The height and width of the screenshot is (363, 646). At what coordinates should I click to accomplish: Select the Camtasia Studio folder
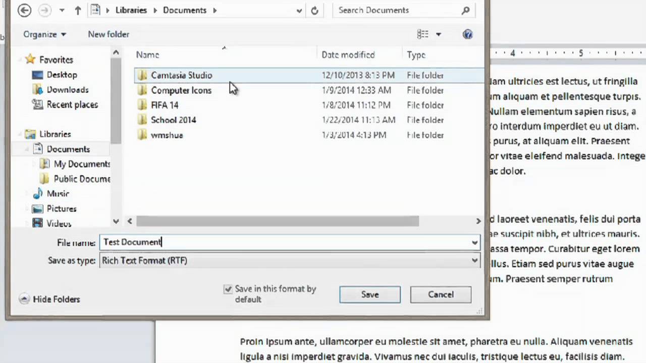click(181, 75)
